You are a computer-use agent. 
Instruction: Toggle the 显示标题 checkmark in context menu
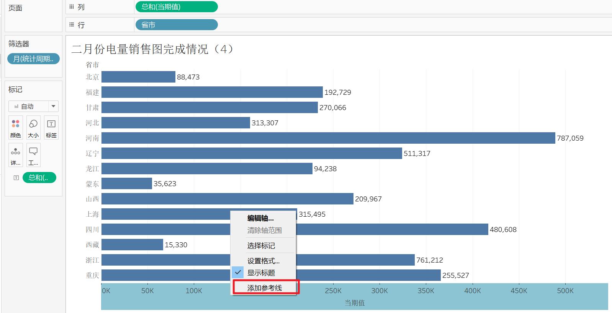(x=238, y=272)
